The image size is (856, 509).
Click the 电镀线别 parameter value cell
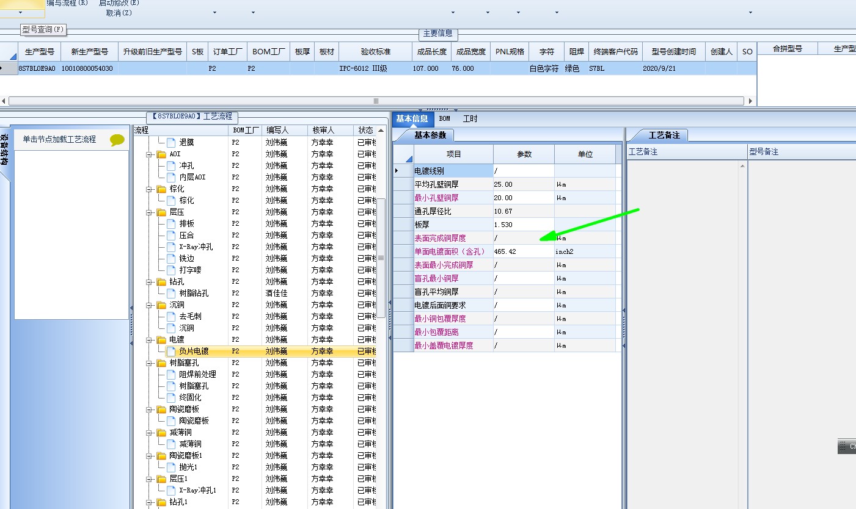click(x=524, y=171)
